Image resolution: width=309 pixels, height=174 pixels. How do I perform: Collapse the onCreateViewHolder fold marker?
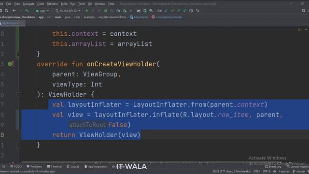19,95
